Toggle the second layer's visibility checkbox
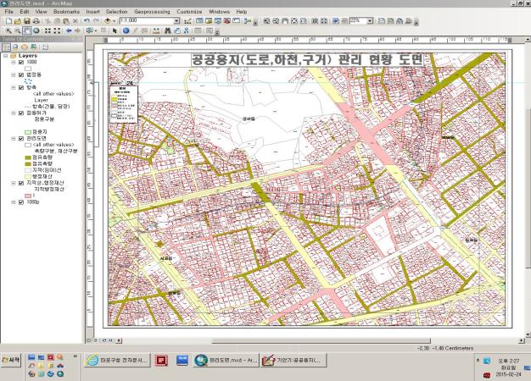Viewport: 531px width, 381px height. pos(21,75)
